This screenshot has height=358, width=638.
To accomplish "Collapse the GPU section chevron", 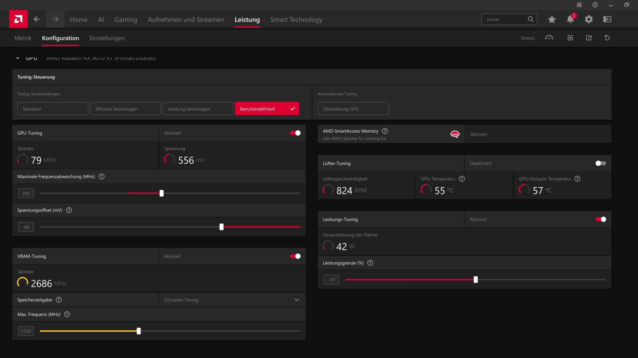I will (18, 58).
